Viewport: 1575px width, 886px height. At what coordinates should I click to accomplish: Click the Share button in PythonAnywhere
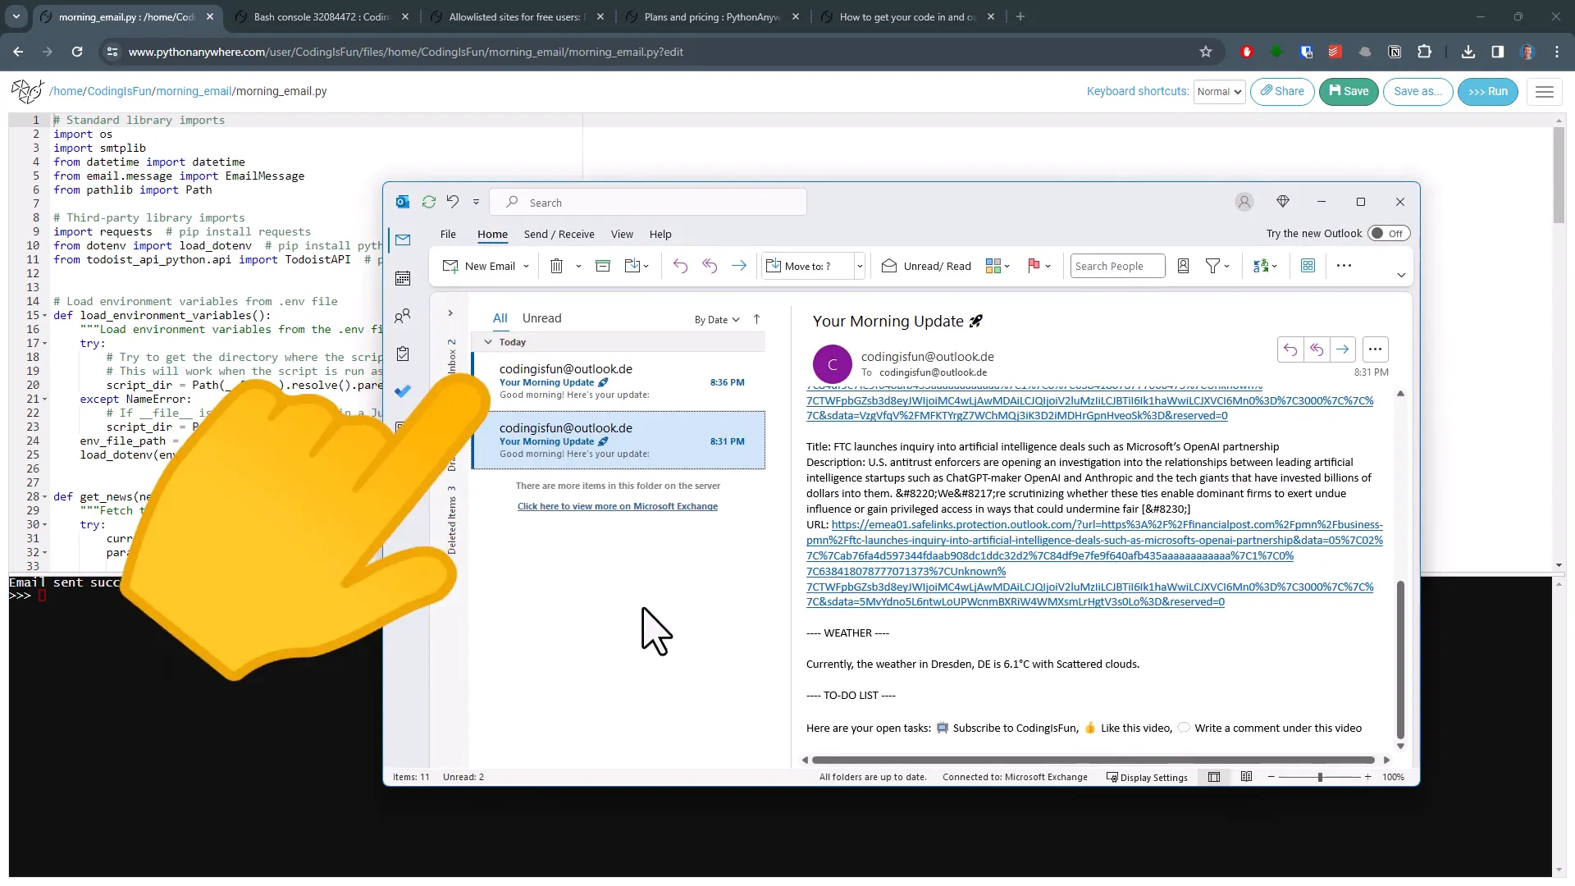point(1282,92)
